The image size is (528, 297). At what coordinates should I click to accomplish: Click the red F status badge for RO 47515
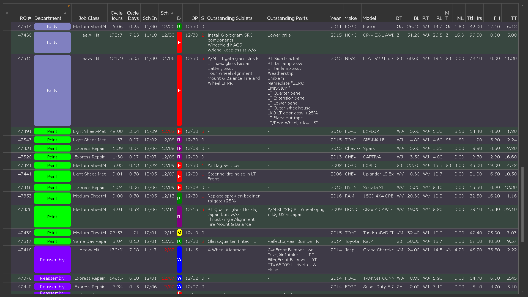click(179, 90)
